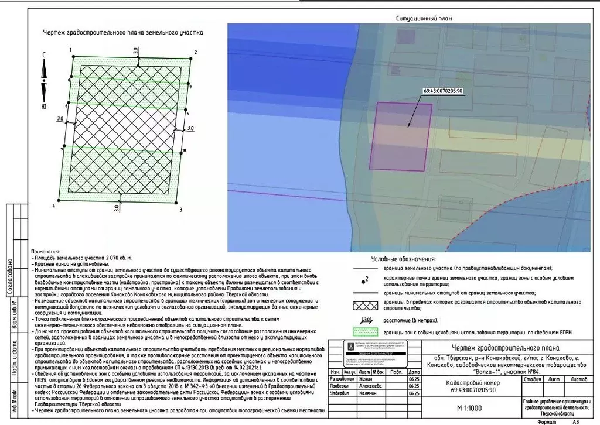Click the purple parcel outline on situational map
Viewport: 600px width, 425px height.
401,136
